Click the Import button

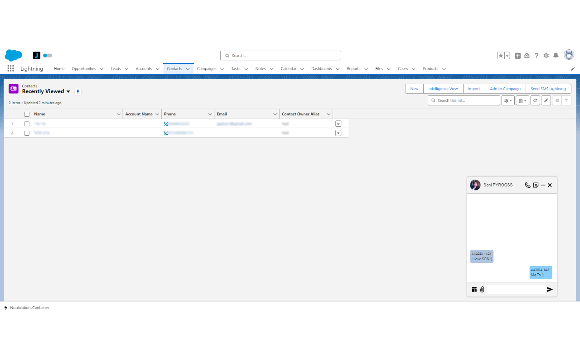click(x=474, y=89)
